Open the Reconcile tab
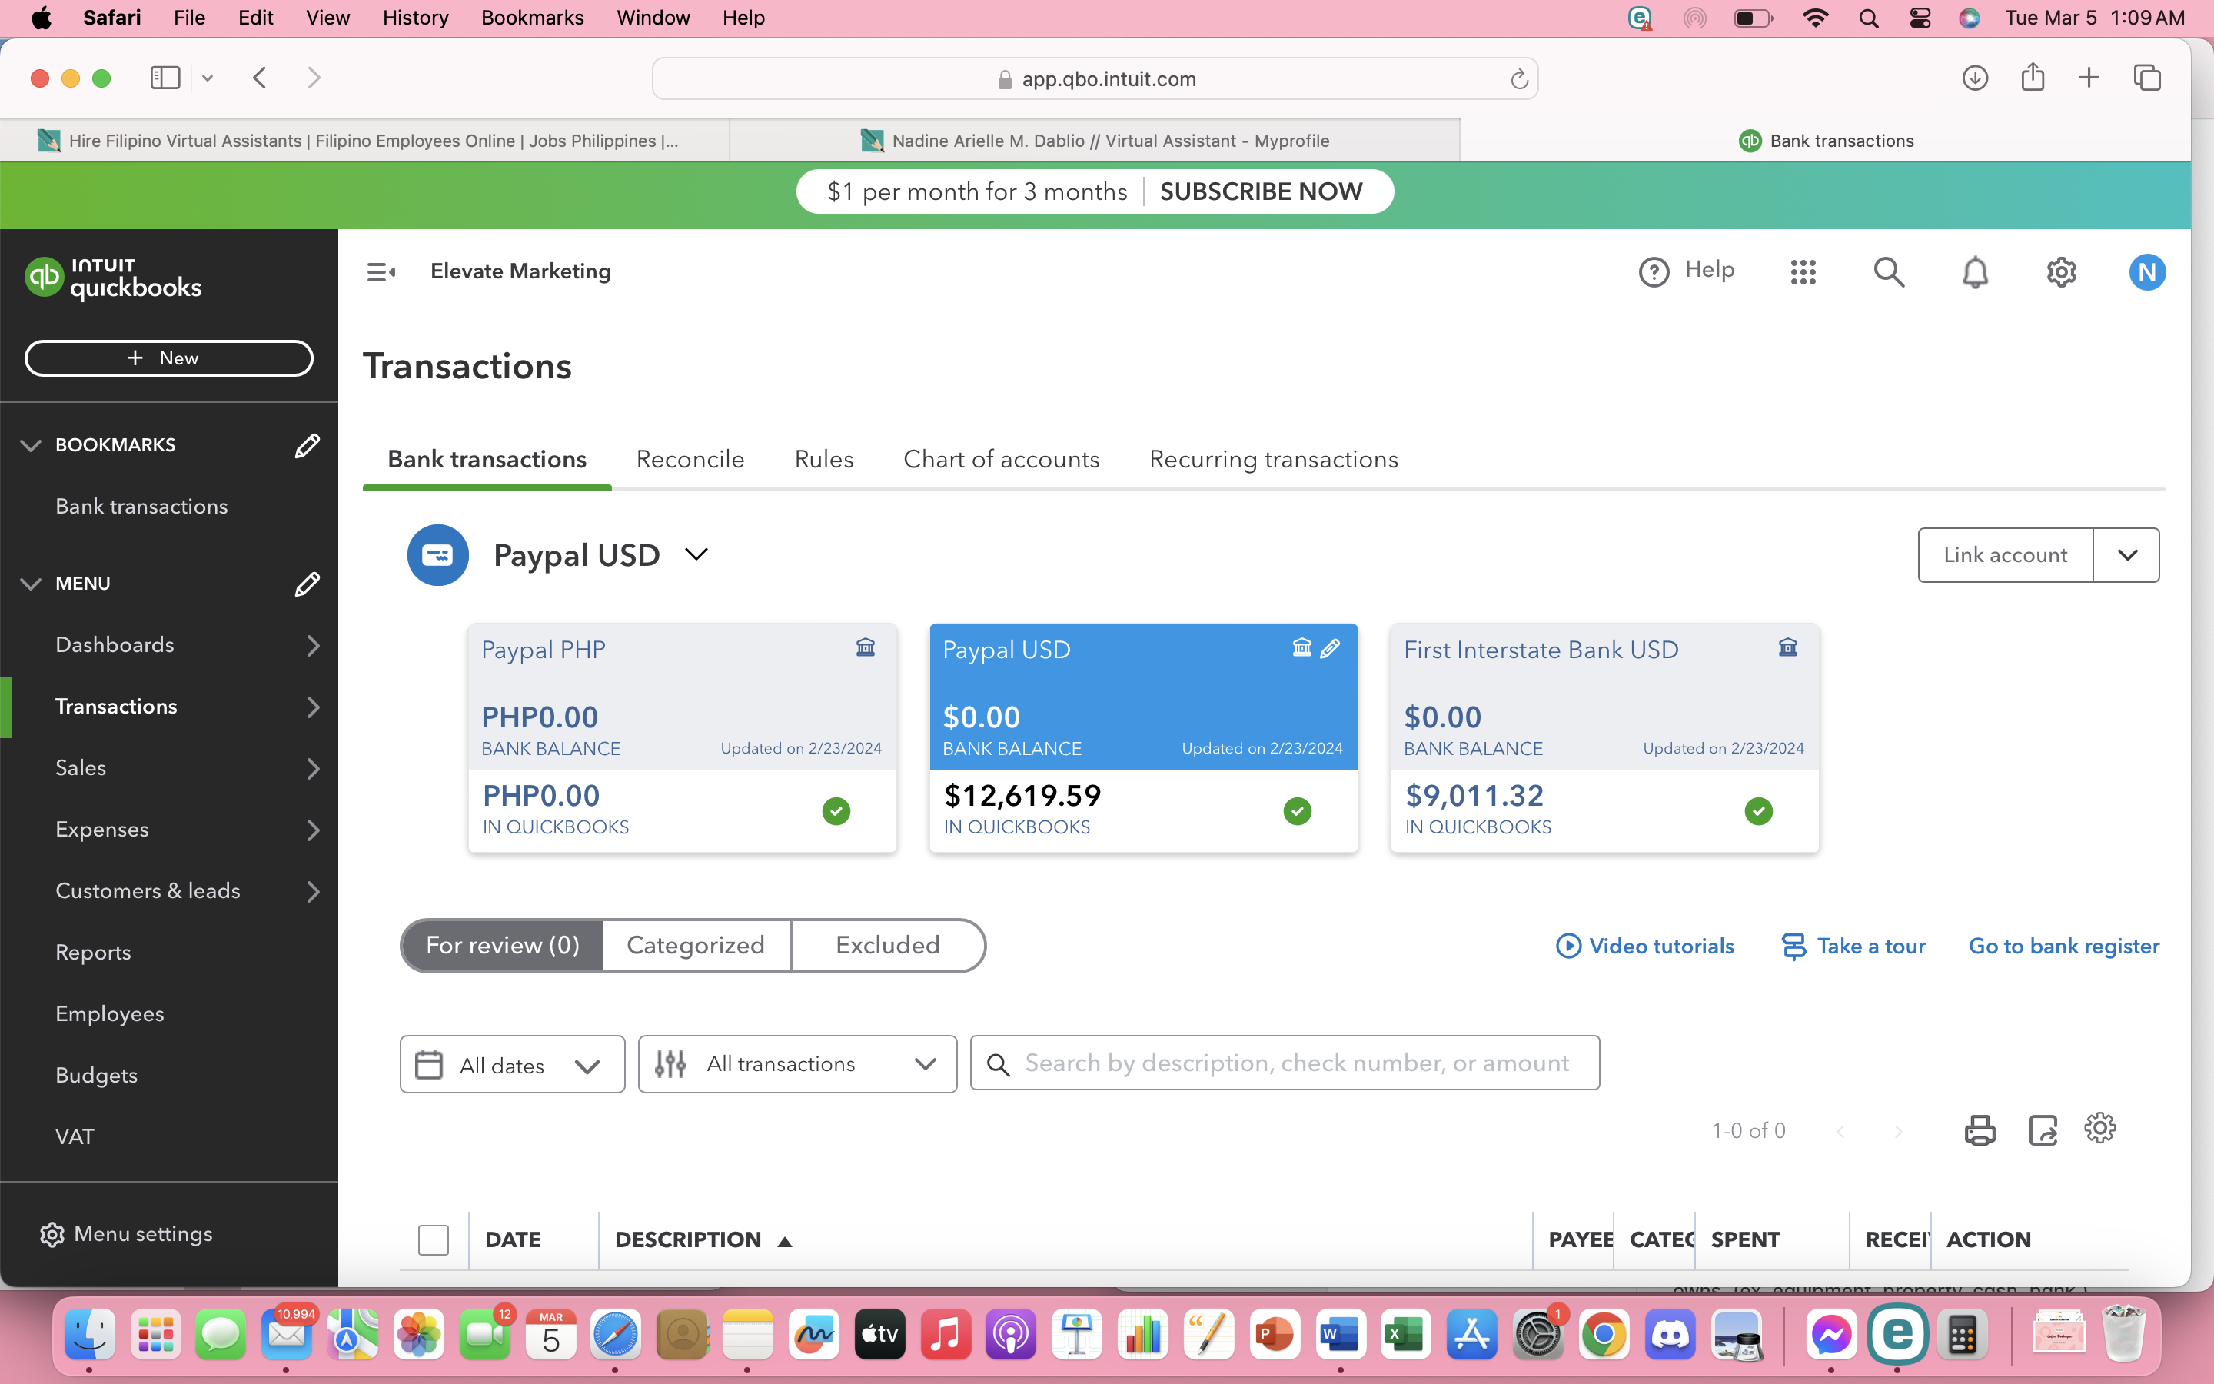Screen dimensions: 2214x1384 tap(690, 460)
